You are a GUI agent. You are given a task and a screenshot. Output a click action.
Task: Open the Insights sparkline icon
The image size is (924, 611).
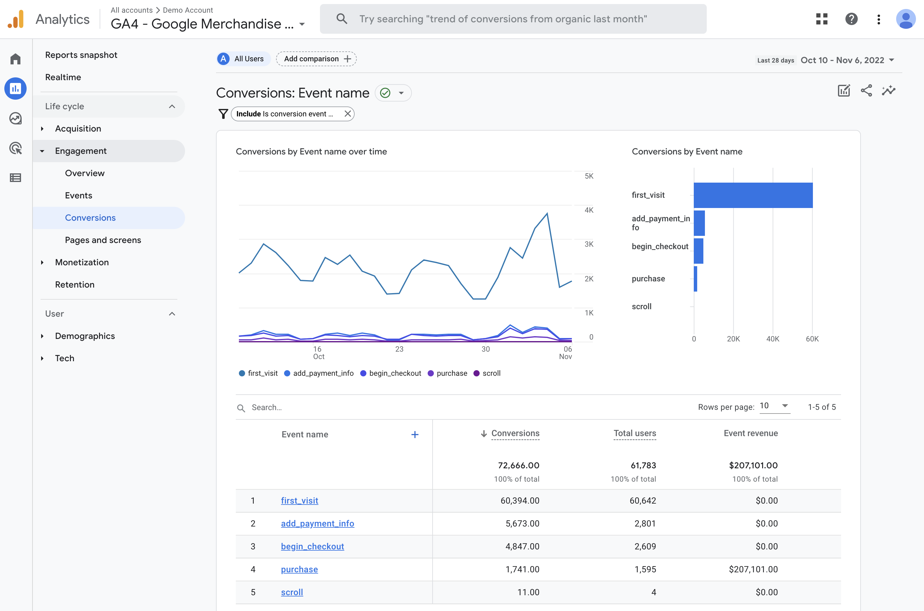888,91
